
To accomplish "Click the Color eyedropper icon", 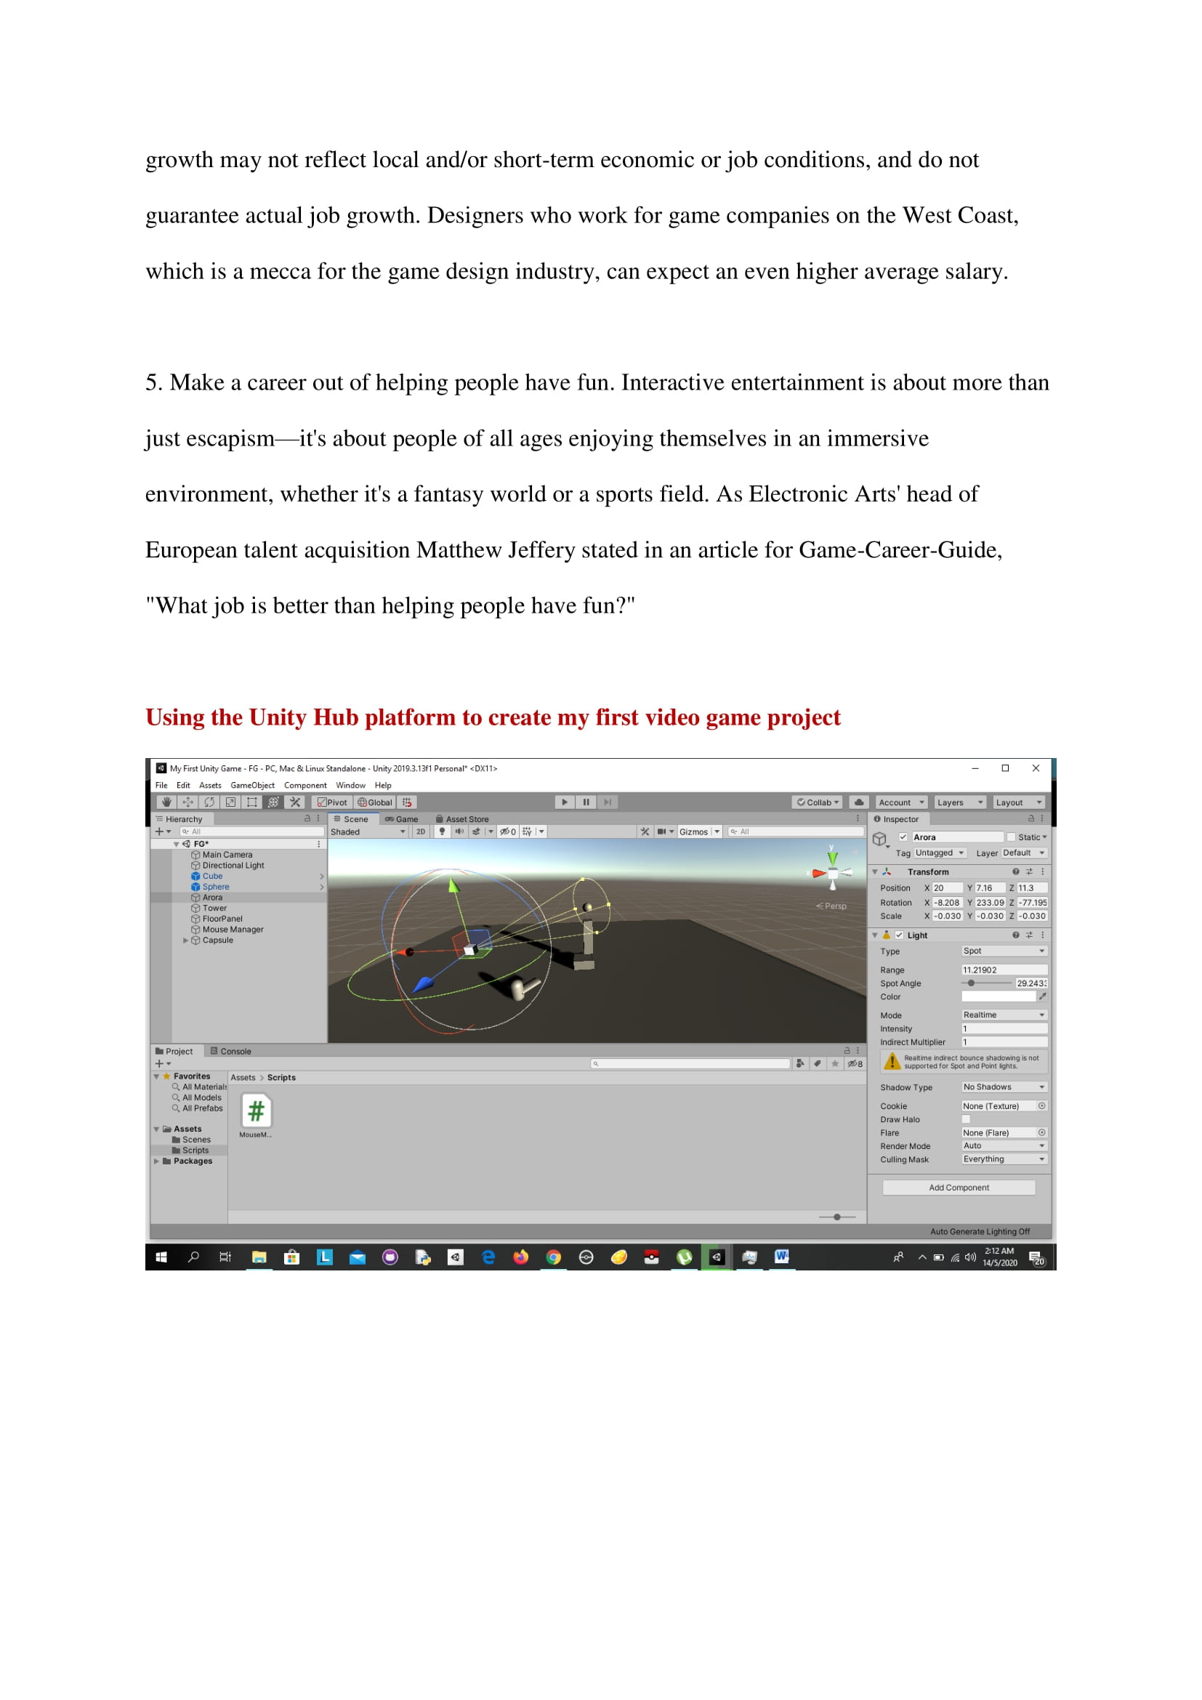I will pos(1042,996).
